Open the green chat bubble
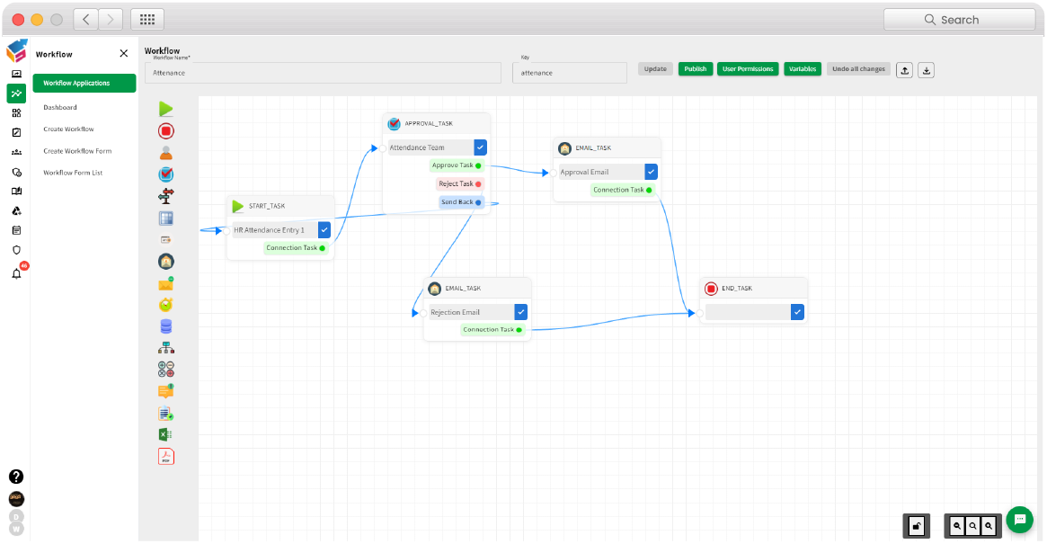The image size is (1047, 553). (1019, 519)
